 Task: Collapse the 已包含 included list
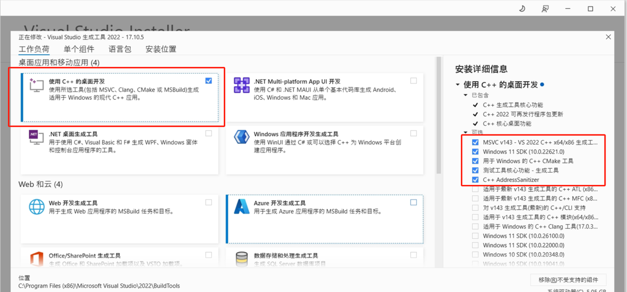[x=465, y=95]
